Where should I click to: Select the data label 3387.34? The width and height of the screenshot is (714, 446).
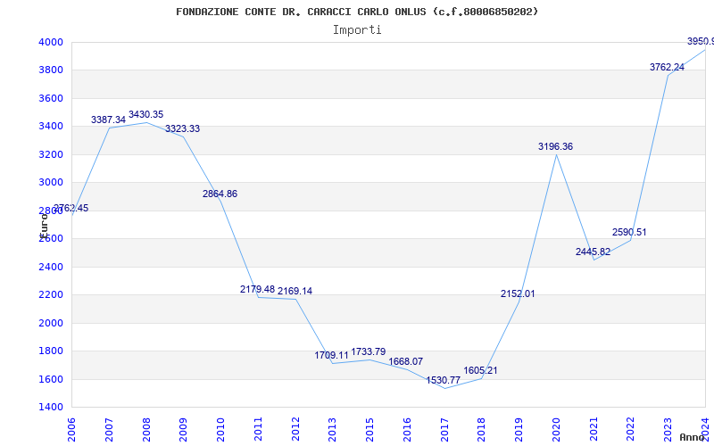(x=108, y=120)
